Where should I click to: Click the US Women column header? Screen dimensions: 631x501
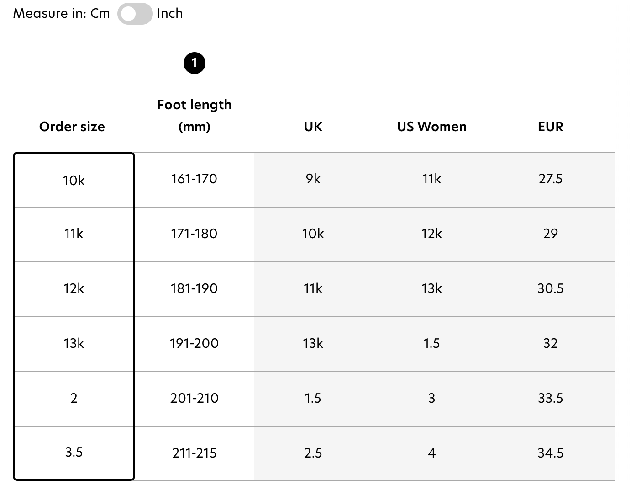point(432,127)
